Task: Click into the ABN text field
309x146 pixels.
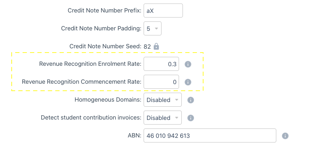Action: click(210, 135)
